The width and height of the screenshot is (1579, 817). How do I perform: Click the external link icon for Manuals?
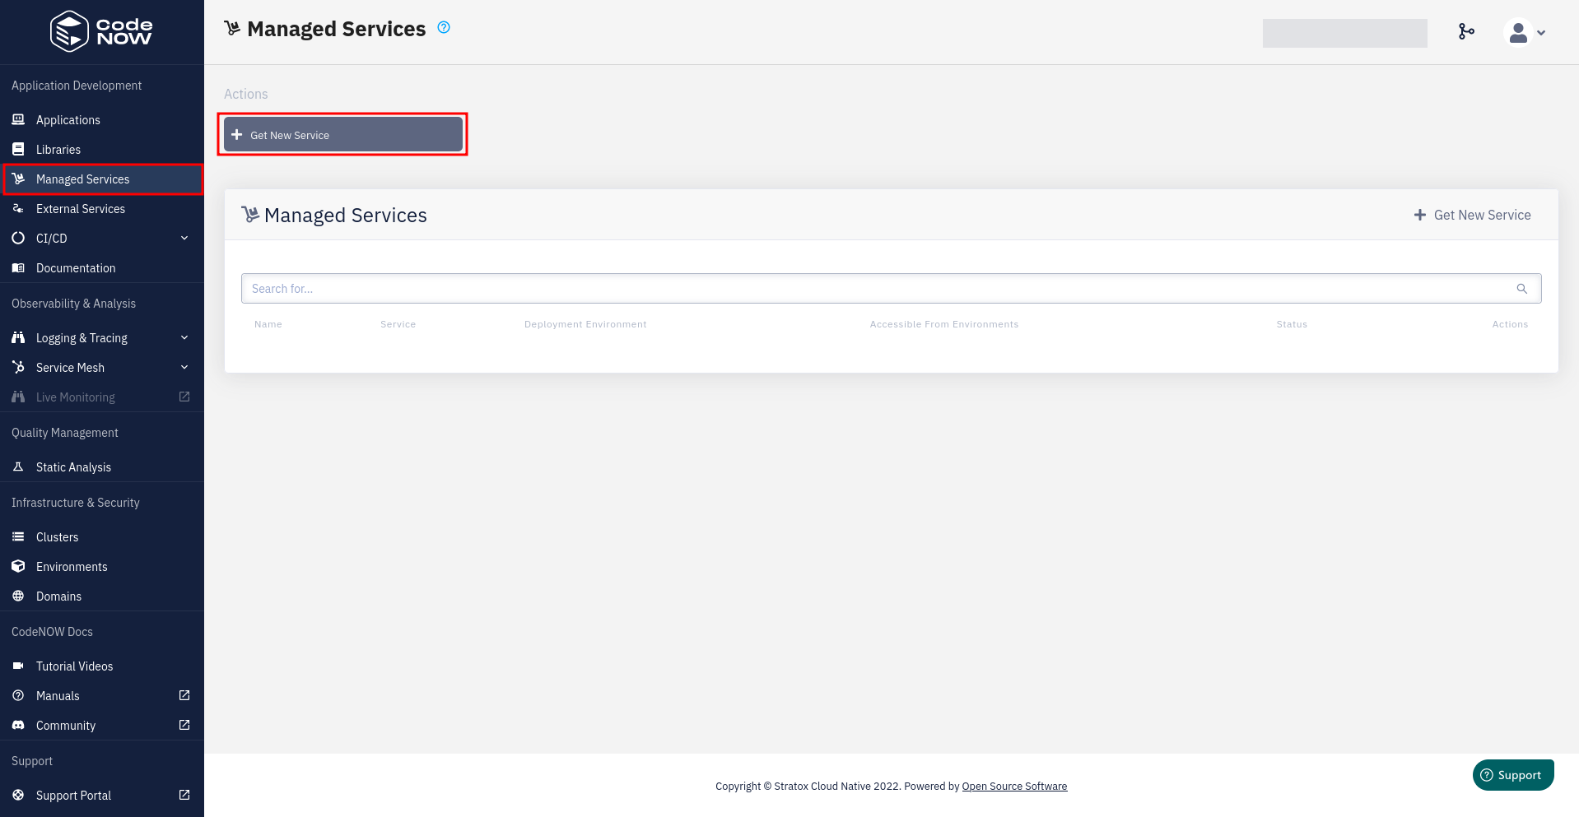pyautogui.click(x=184, y=695)
